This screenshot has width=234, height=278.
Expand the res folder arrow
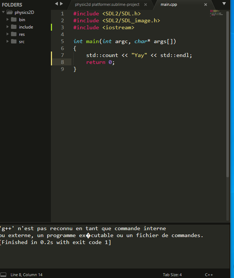(7, 34)
